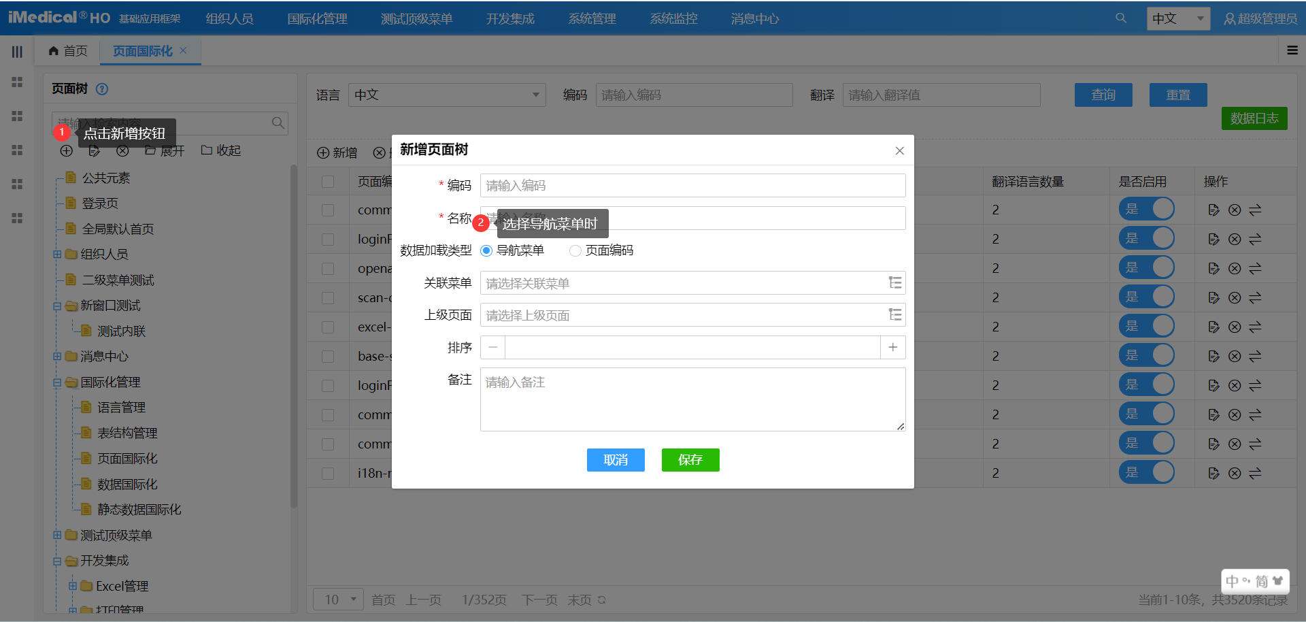Expand the 消息中心 tree node

(57, 357)
